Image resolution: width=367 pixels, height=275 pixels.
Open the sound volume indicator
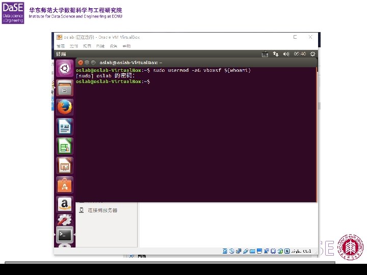coord(286,54)
